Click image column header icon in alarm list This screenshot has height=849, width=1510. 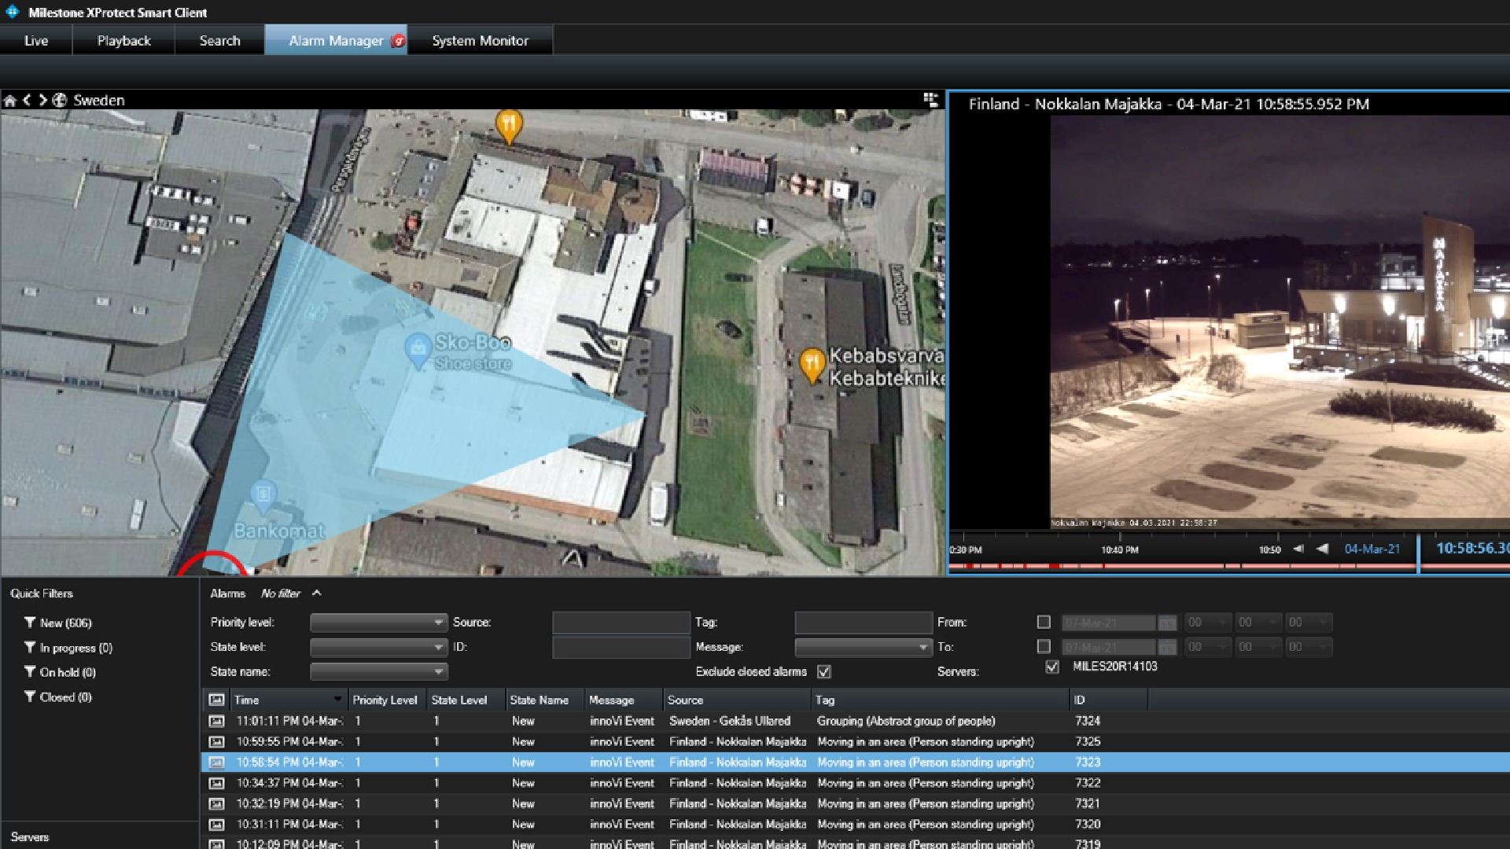pyautogui.click(x=216, y=700)
